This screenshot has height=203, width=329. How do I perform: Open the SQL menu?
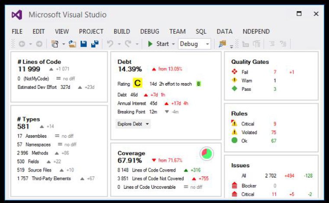[x=201, y=32]
